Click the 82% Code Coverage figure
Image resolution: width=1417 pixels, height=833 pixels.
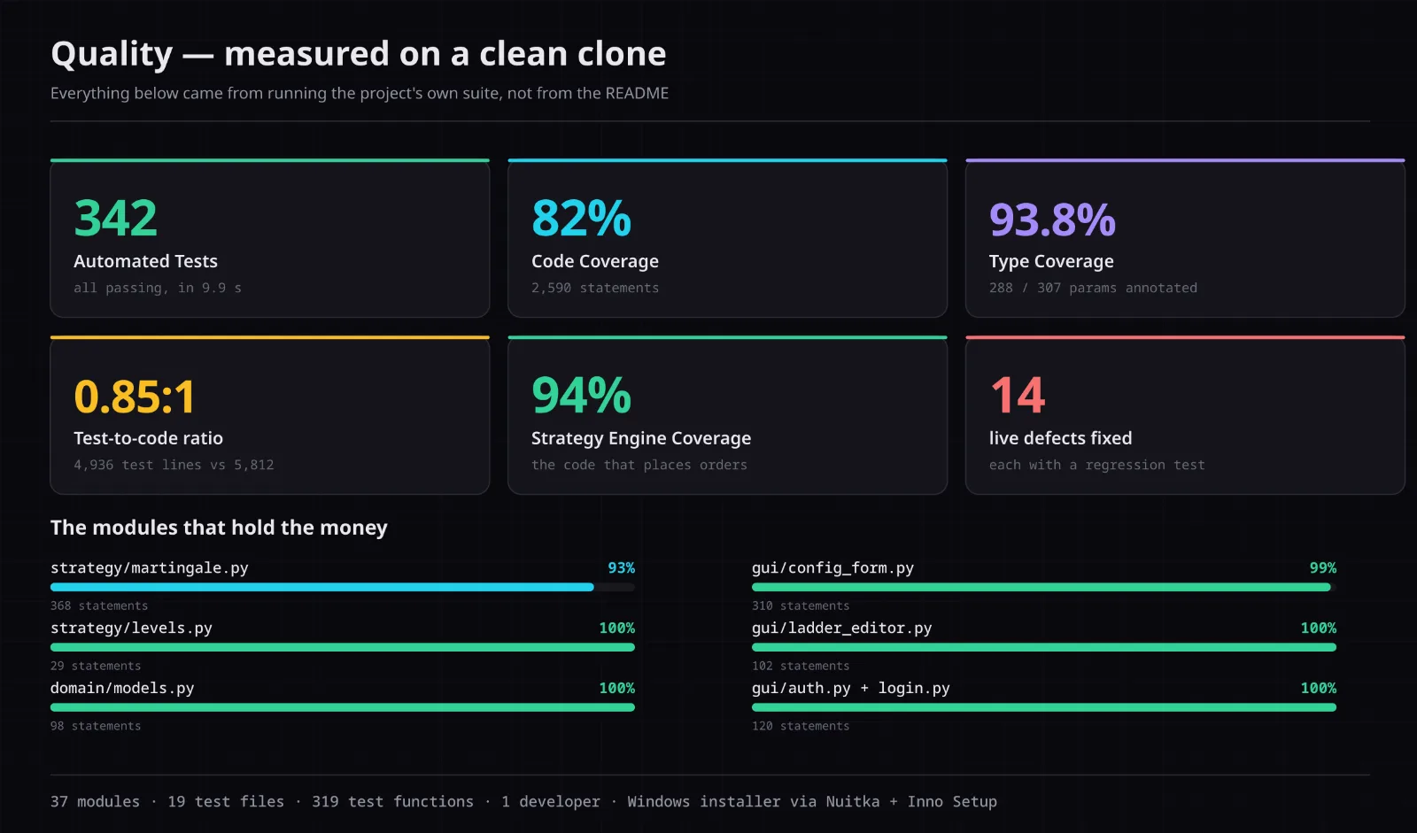pos(581,219)
